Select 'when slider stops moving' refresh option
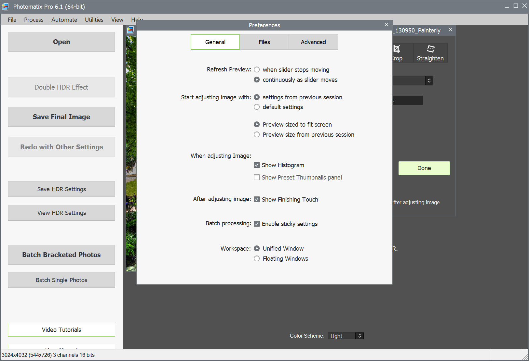The image size is (529, 361). pyautogui.click(x=257, y=69)
